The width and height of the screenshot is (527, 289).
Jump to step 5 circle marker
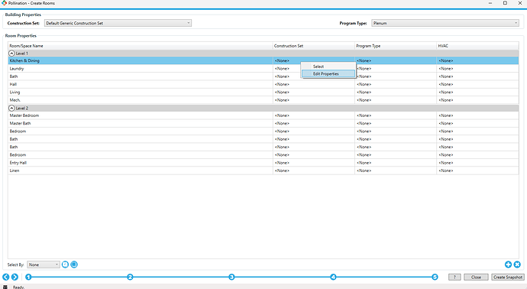tap(435, 277)
